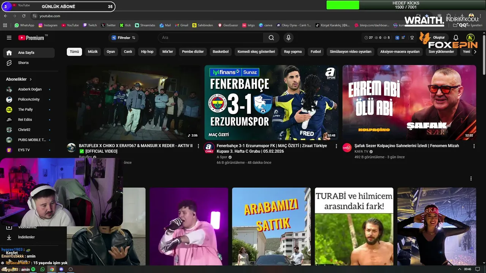Open the browser apps grid in bookmarks bar
This screenshot has width=486, height=273.
coord(5,25)
